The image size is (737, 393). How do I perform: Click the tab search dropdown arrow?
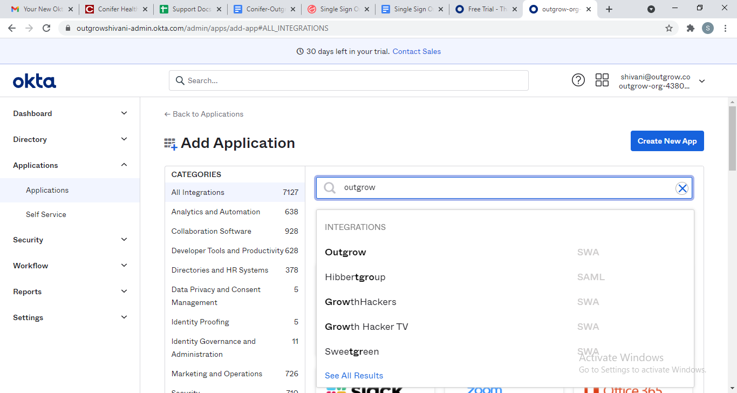[651, 9]
